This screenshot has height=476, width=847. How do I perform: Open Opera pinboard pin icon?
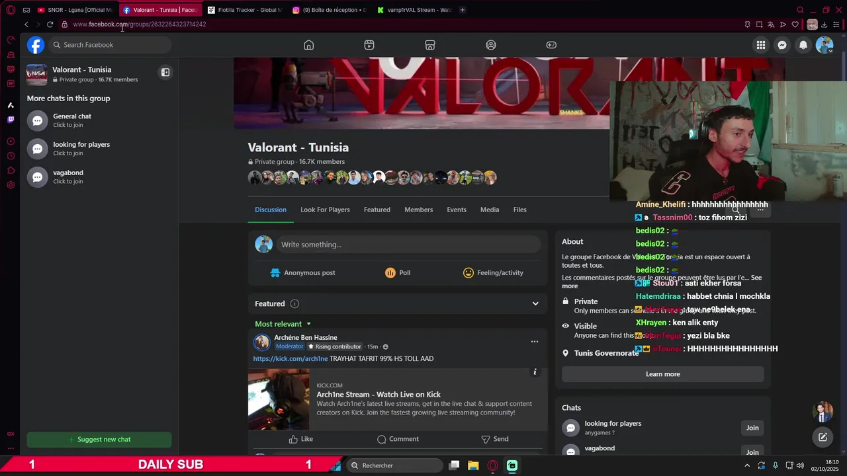[x=747, y=24]
